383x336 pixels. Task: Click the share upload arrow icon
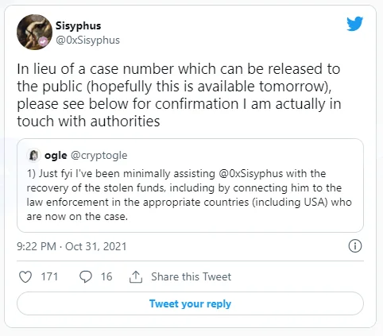136,276
